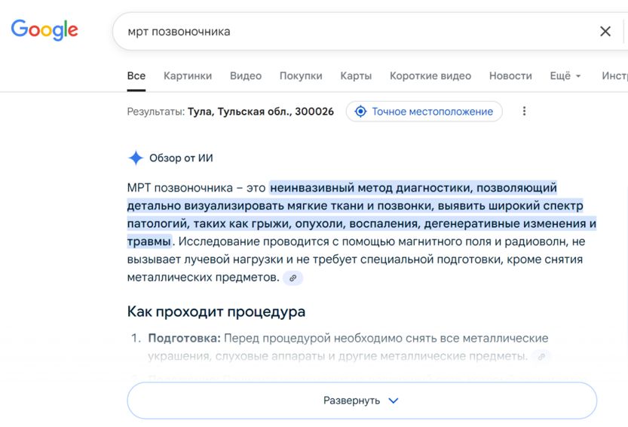Click the Google logo
628x427 pixels.
tap(44, 30)
